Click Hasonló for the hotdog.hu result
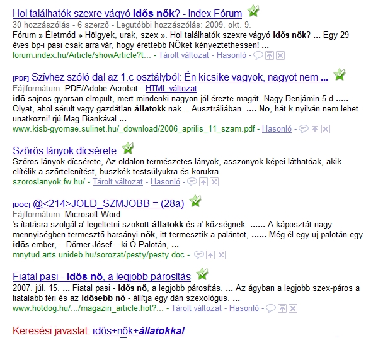 [244, 308]
